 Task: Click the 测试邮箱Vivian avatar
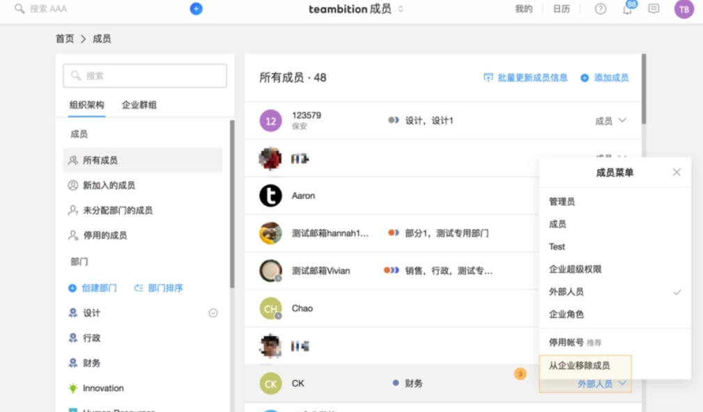pos(271,271)
